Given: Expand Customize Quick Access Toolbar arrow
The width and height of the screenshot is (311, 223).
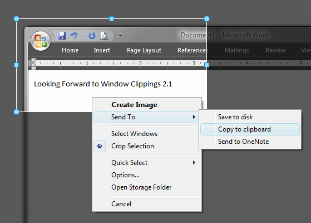Looking at the screenshot, I should (120, 36).
